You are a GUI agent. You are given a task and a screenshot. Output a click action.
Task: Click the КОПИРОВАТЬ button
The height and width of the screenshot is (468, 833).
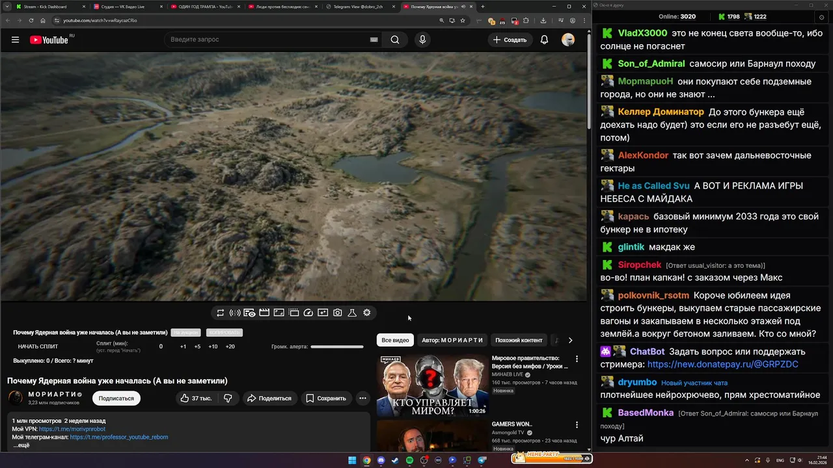coord(224,332)
